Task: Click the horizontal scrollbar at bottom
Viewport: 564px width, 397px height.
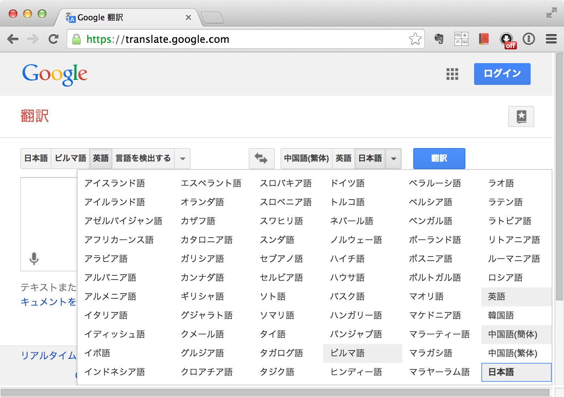Action: (275, 393)
